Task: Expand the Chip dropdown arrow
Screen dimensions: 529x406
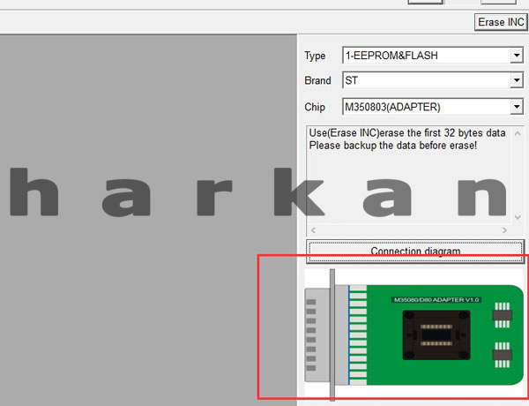Action: click(516, 108)
